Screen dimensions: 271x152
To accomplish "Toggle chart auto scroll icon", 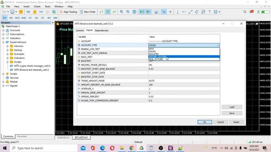I will [142, 12].
